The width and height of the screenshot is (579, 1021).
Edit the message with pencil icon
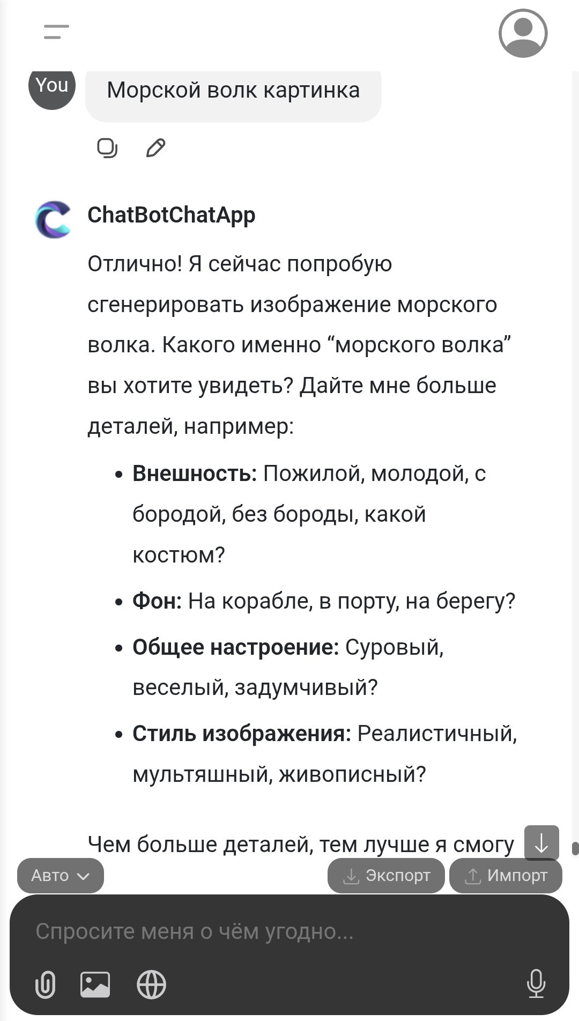click(155, 148)
